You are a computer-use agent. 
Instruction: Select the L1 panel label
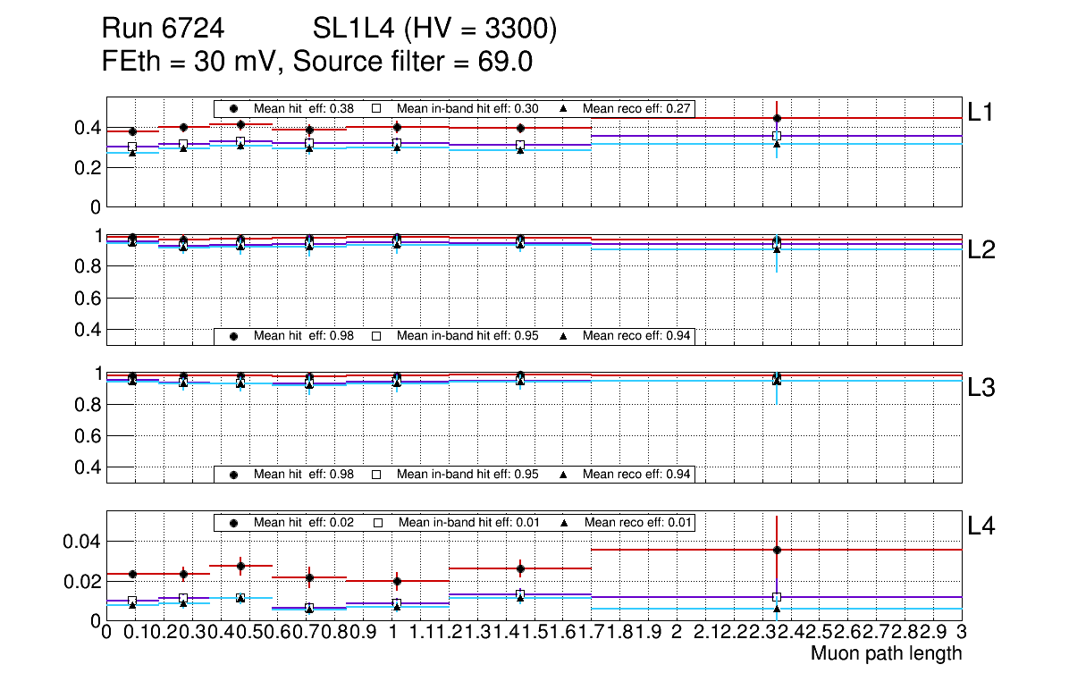click(981, 112)
